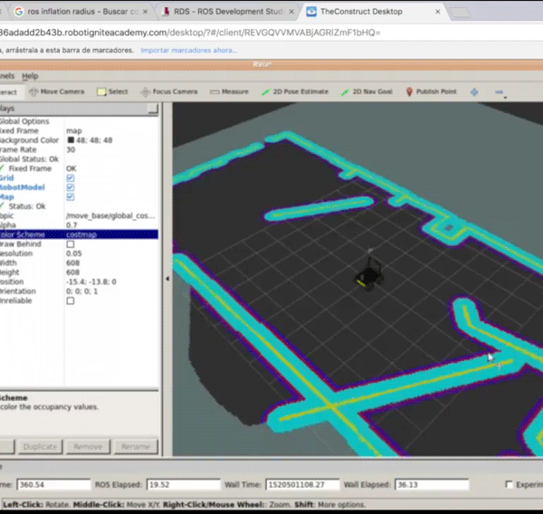Activate the Select tool in toolbar

click(112, 91)
